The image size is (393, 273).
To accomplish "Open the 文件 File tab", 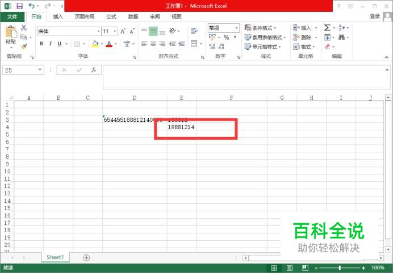I will pyautogui.click(x=12, y=16).
